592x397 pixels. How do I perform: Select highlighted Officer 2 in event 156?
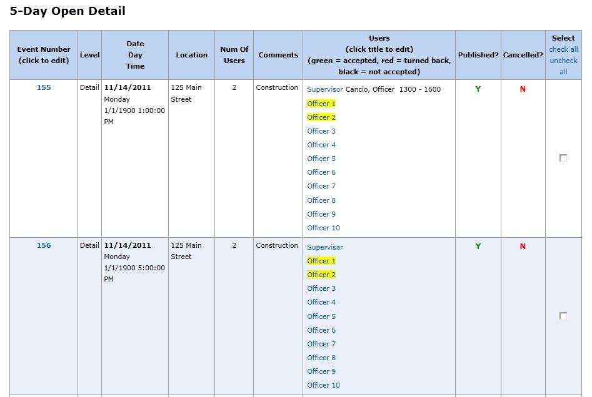321,275
